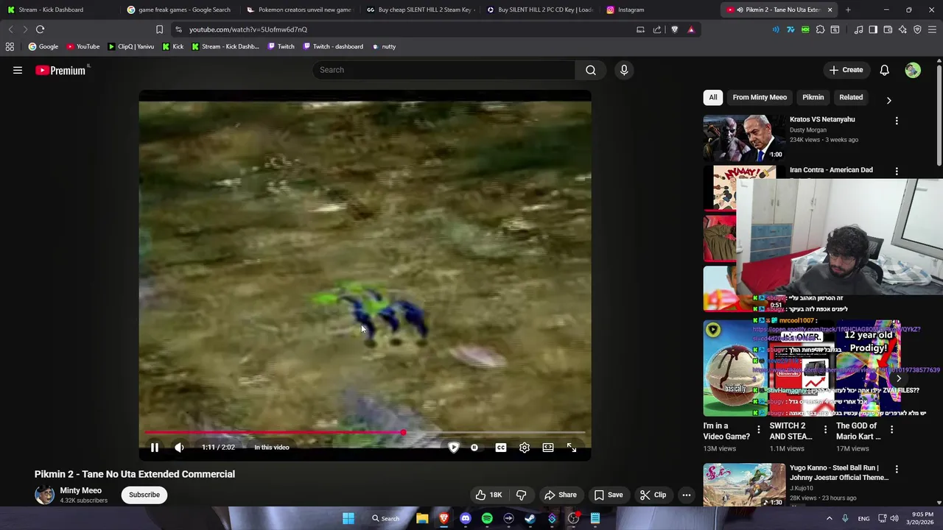Open the browser main hamburger menu
Screen dimensions: 943x530
click(932, 29)
